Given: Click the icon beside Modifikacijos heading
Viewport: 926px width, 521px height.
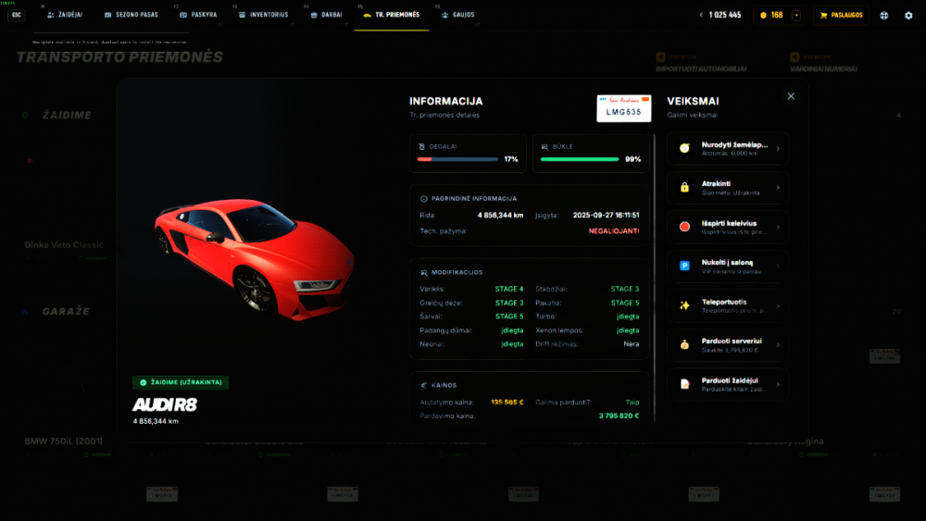Looking at the screenshot, I should (423, 273).
